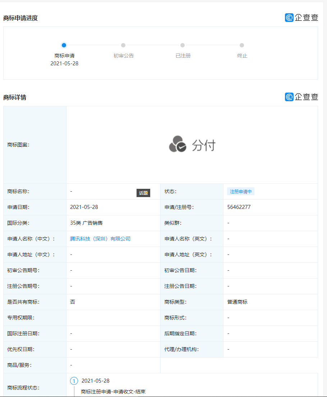Click the 商标图案 row label

point(18,145)
